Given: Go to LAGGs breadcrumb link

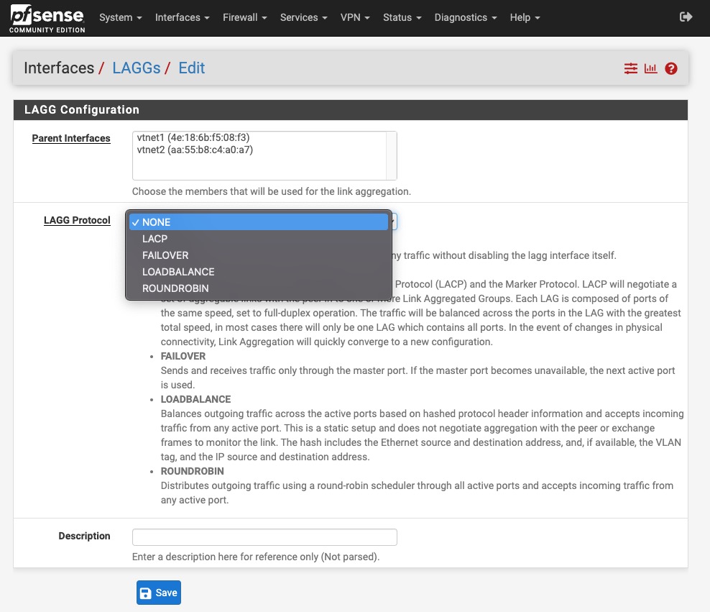Looking at the screenshot, I should point(137,68).
